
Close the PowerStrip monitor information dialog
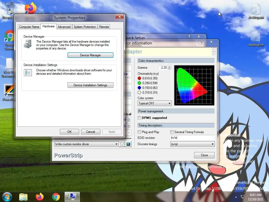pos(204,155)
